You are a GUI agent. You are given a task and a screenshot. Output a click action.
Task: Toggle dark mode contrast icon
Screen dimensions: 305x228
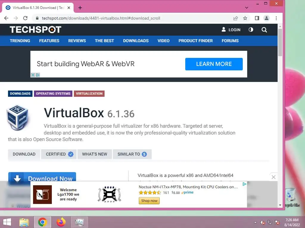(251, 30)
